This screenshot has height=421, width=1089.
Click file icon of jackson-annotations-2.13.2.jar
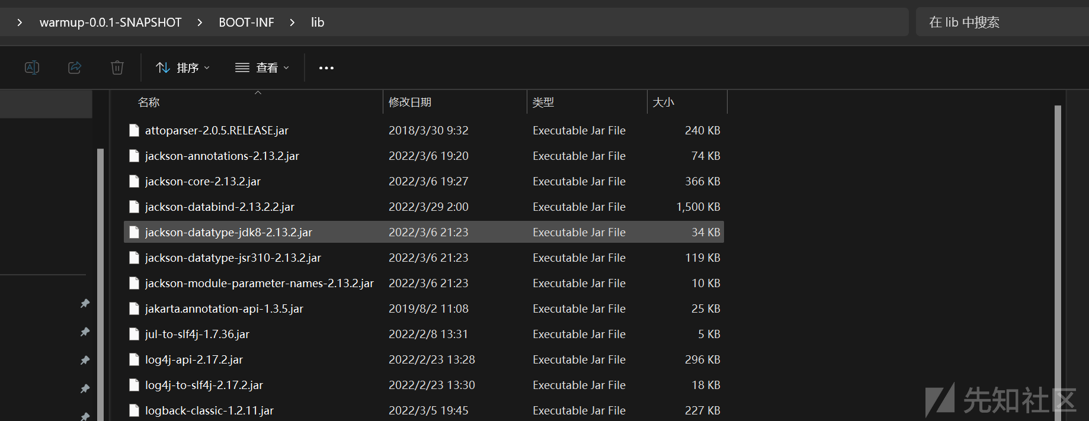(134, 156)
